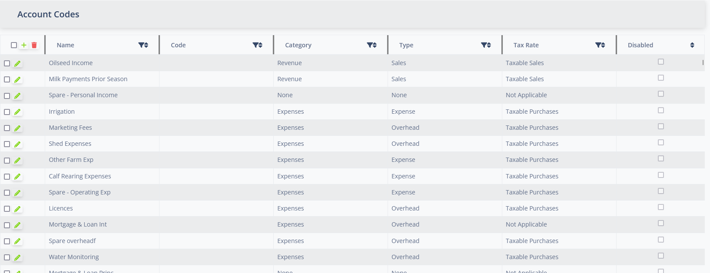Image resolution: width=710 pixels, height=273 pixels.
Task: Click the red trash delete icon
Action: coord(34,45)
